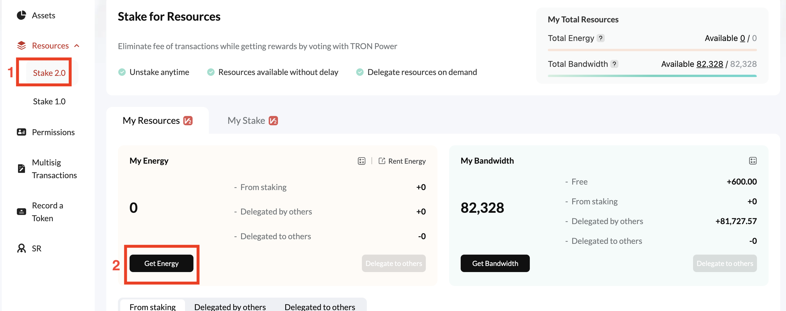Click the Total Bandwidth progress bar
The image size is (786, 311).
pos(652,76)
